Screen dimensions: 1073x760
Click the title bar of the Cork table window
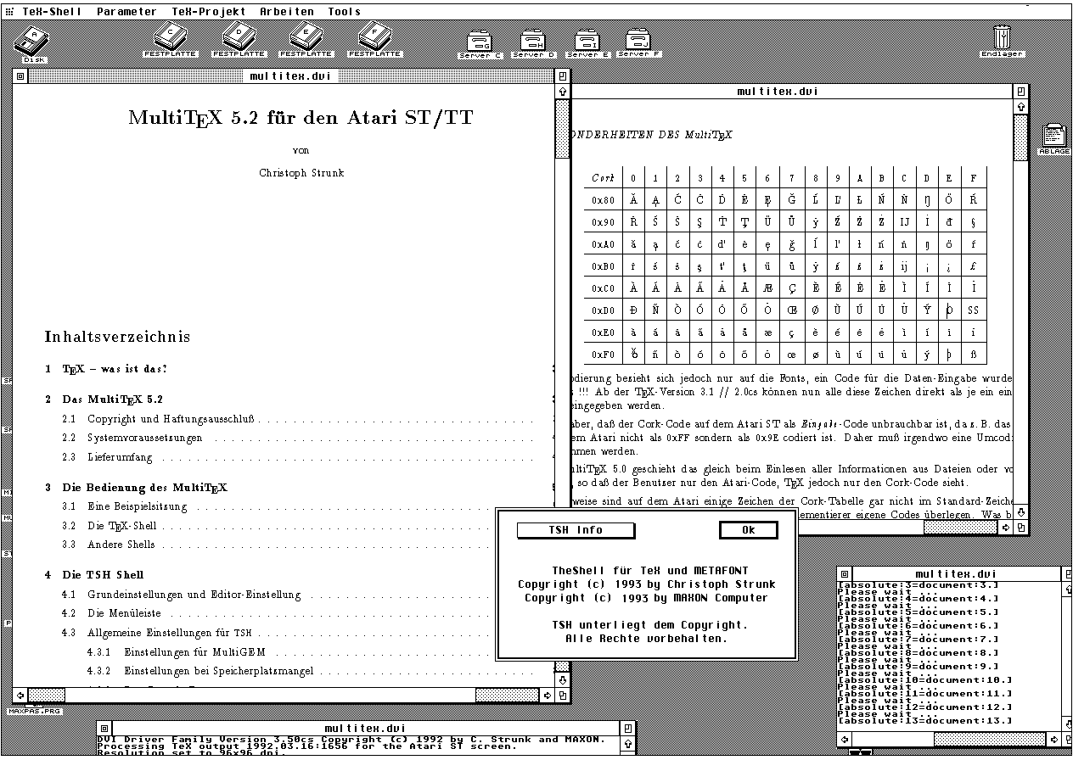(x=793, y=91)
